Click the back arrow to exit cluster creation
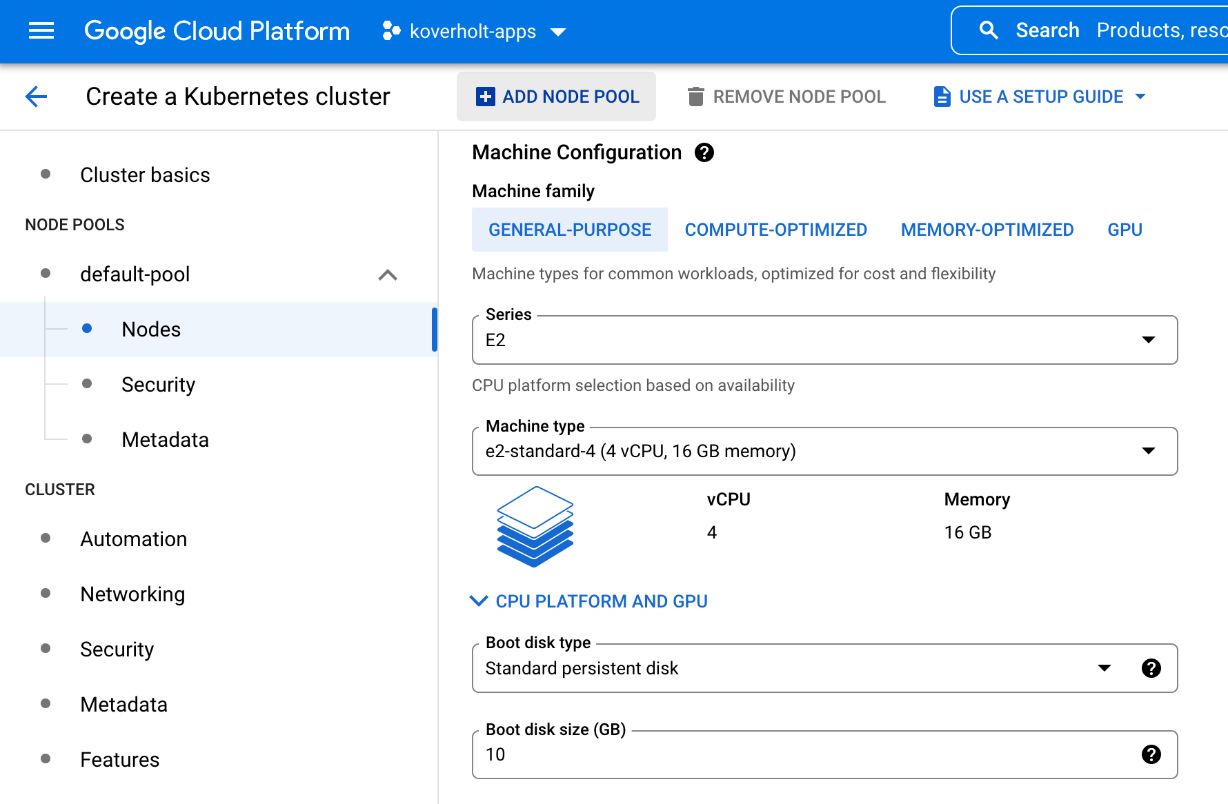 (x=35, y=97)
